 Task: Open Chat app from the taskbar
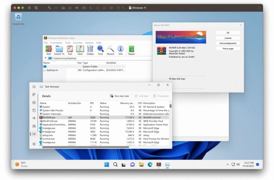[x=132, y=165]
